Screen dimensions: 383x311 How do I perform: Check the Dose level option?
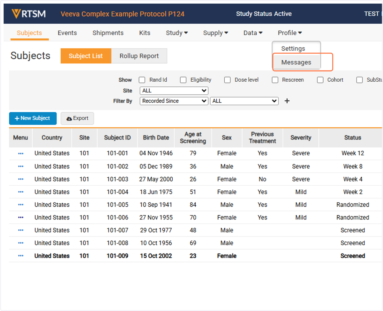pyautogui.click(x=227, y=80)
